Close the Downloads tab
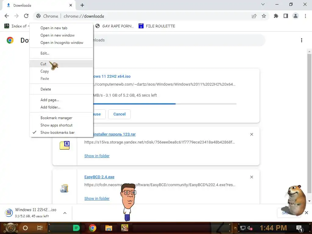This screenshot has height=234, width=312. pyautogui.click(x=71, y=5)
